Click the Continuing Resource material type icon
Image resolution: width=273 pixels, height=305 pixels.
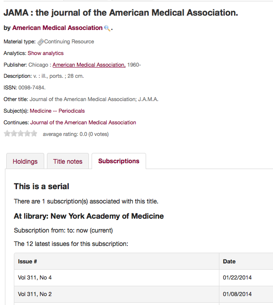pyautogui.click(x=41, y=42)
